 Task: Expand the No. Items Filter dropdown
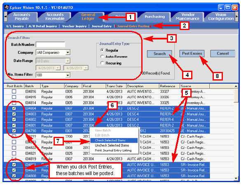68,75
